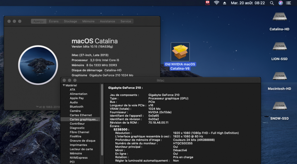
Task: Select Gravure de disque in sidebar
Action: [x=83, y=141]
